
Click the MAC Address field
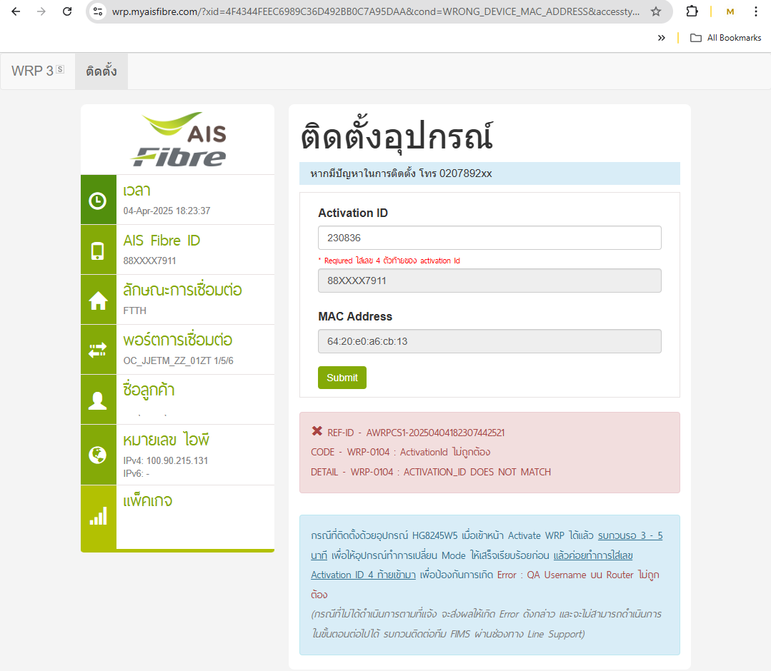click(x=489, y=341)
